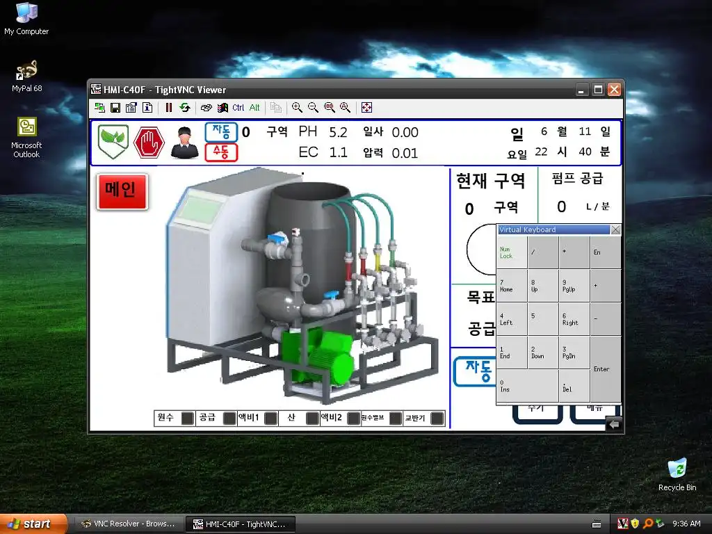The image size is (712, 534).
Task: Open My Computer desktop icon
Action: pyautogui.click(x=26, y=19)
